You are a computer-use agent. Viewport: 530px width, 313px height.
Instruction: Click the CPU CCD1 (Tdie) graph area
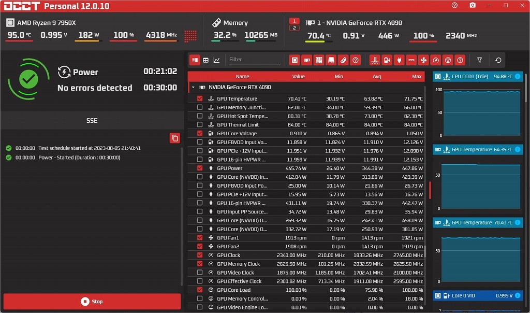[481, 112]
